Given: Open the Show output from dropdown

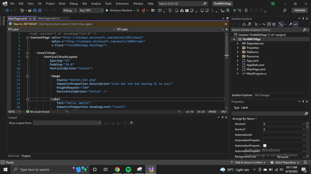Looking at the screenshot, I should coord(67,123).
